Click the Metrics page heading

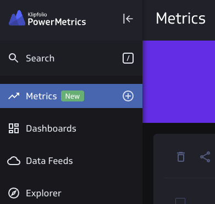tap(180, 19)
